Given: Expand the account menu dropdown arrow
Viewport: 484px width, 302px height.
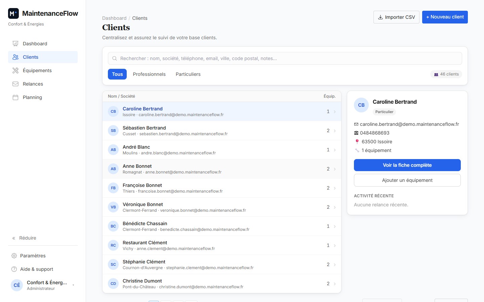Looking at the screenshot, I should click(73, 285).
